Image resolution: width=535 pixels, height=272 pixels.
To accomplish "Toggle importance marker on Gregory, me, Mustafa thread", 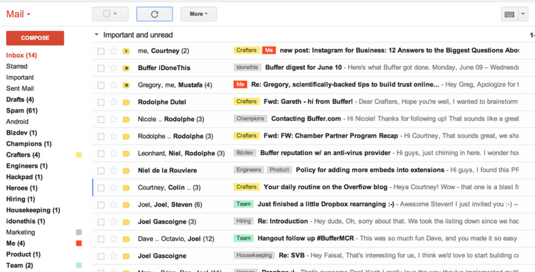I will (126, 85).
